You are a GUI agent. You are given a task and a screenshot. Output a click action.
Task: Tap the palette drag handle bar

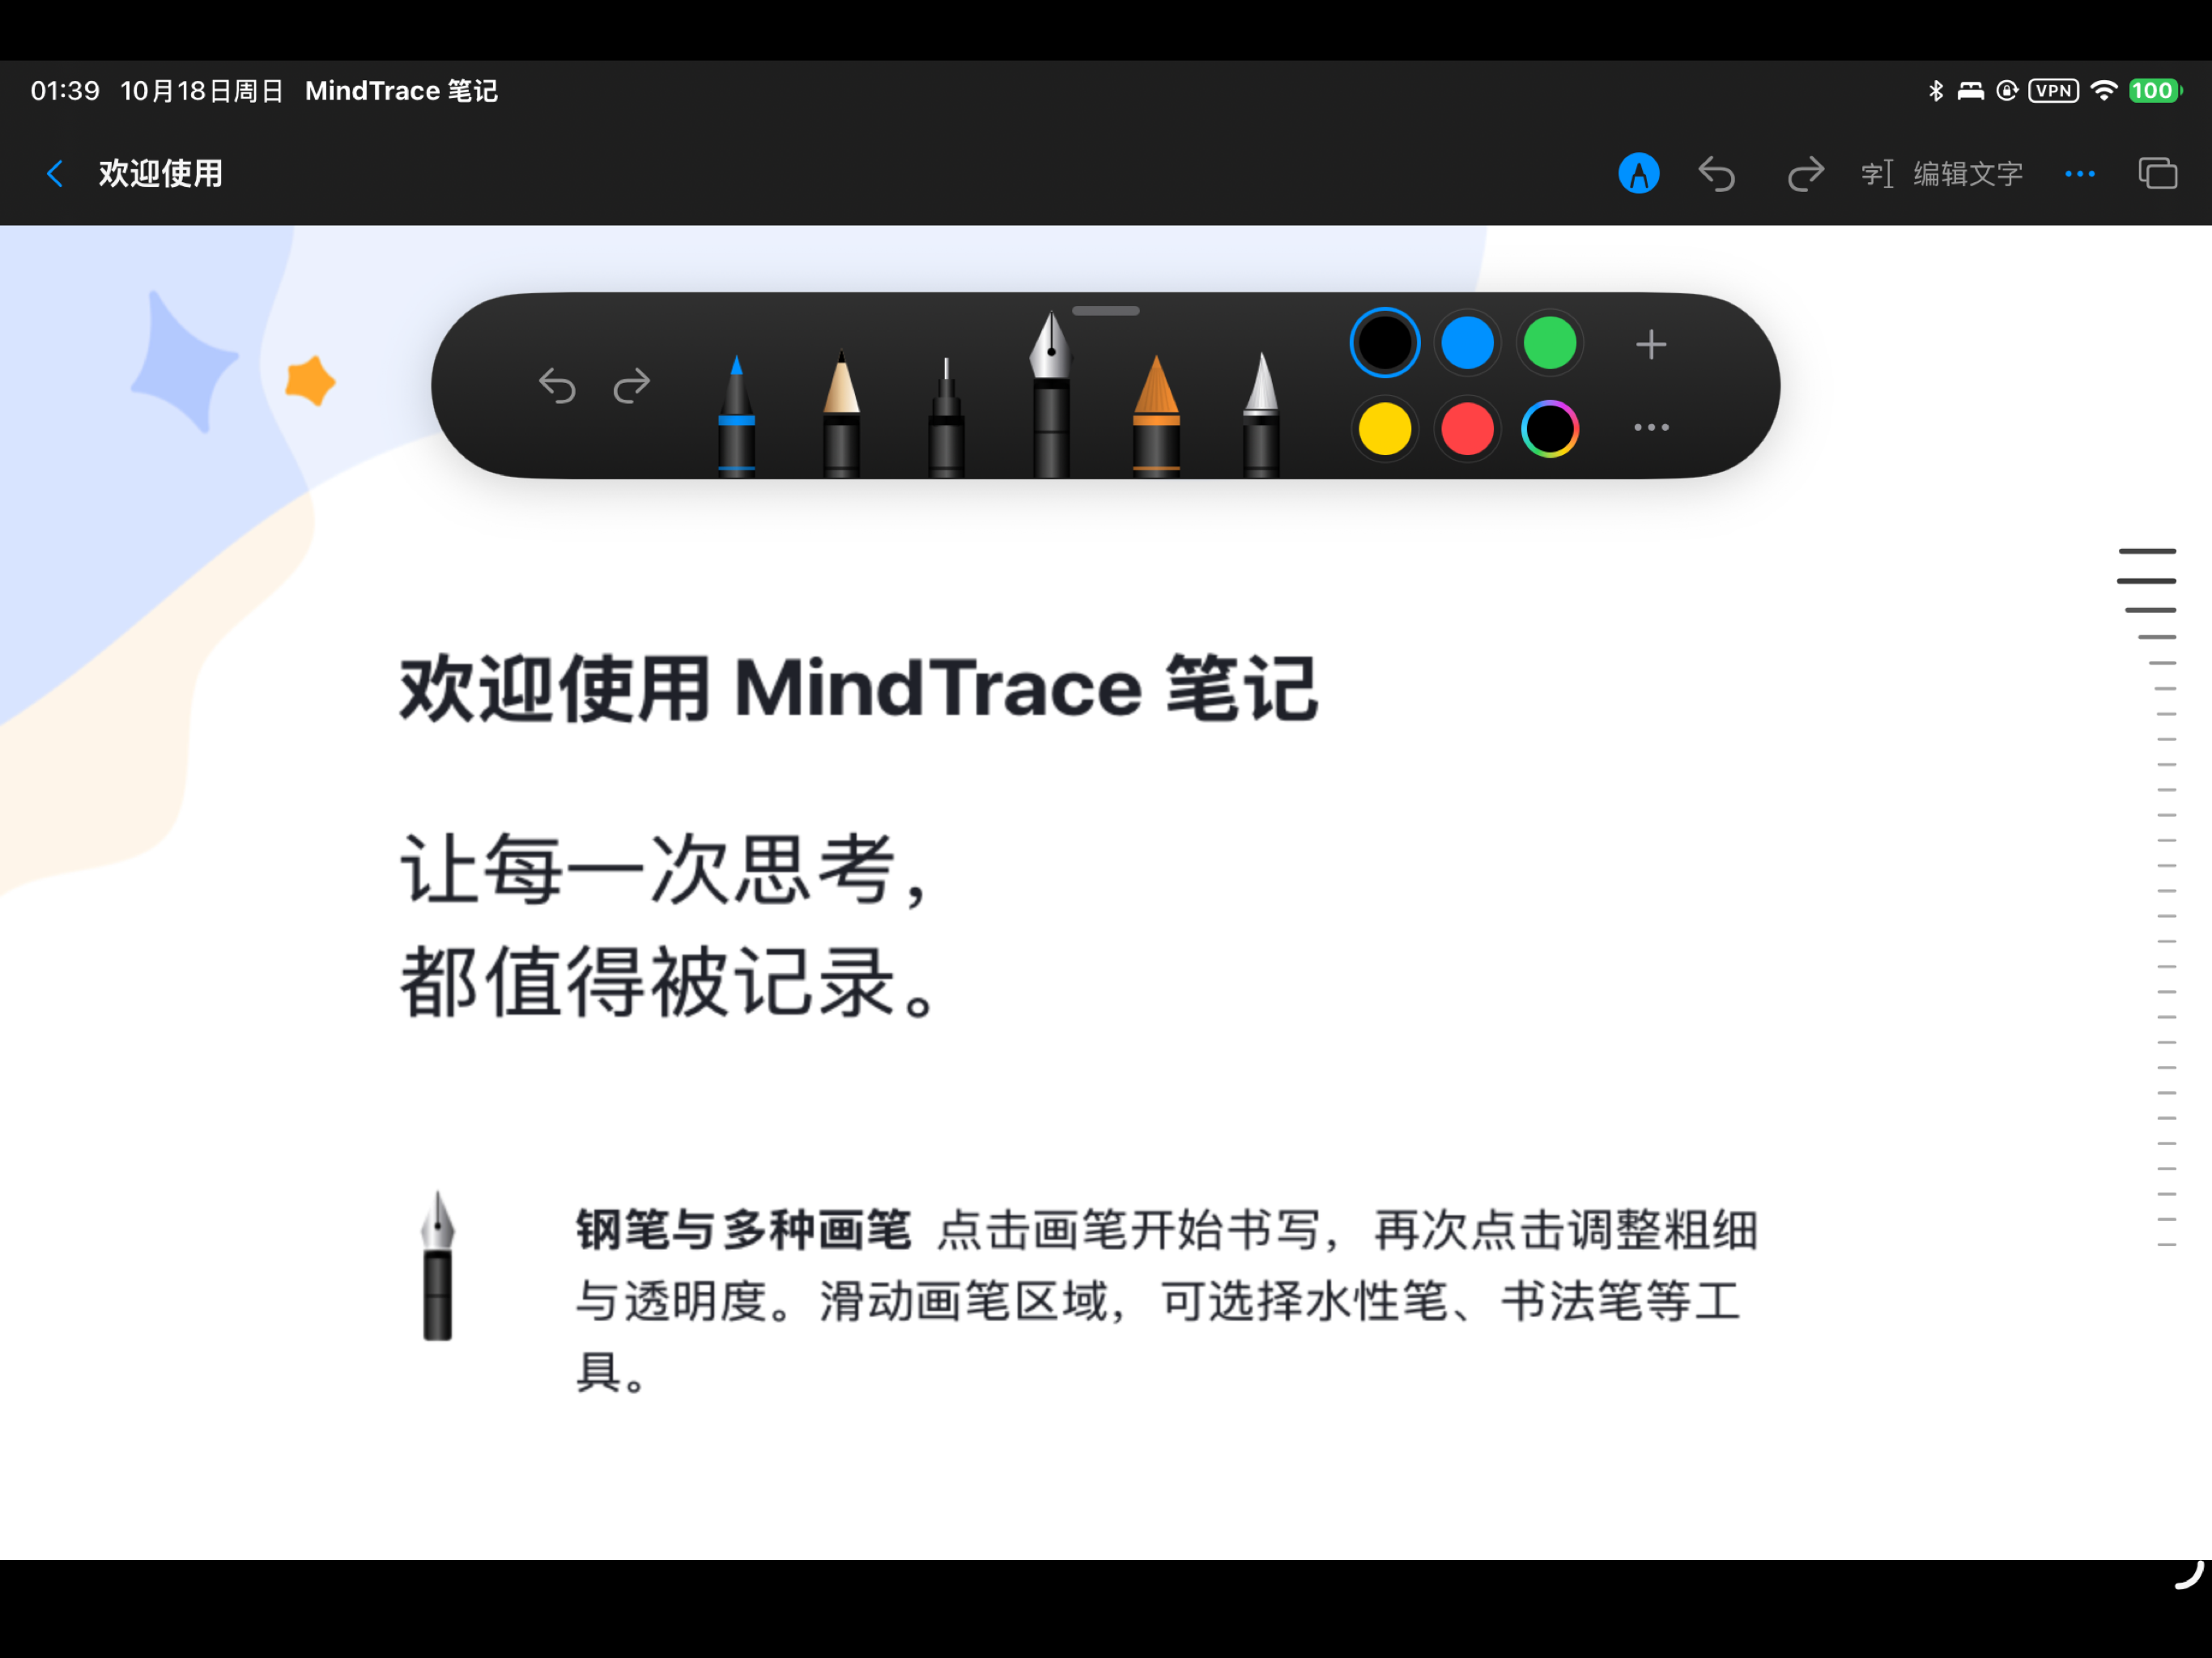pyautogui.click(x=1105, y=311)
